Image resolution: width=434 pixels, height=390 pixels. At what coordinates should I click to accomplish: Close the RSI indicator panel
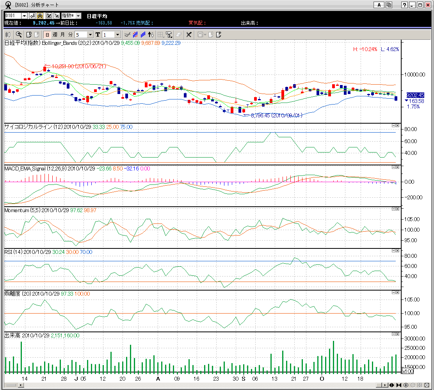(x=397, y=250)
